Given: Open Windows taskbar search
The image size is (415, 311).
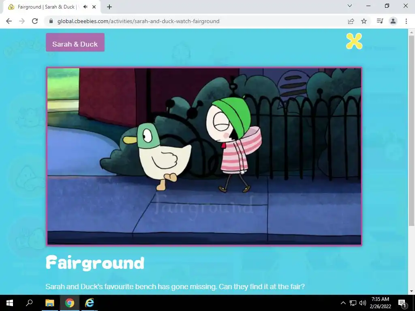Looking at the screenshot, I should [x=29, y=303].
